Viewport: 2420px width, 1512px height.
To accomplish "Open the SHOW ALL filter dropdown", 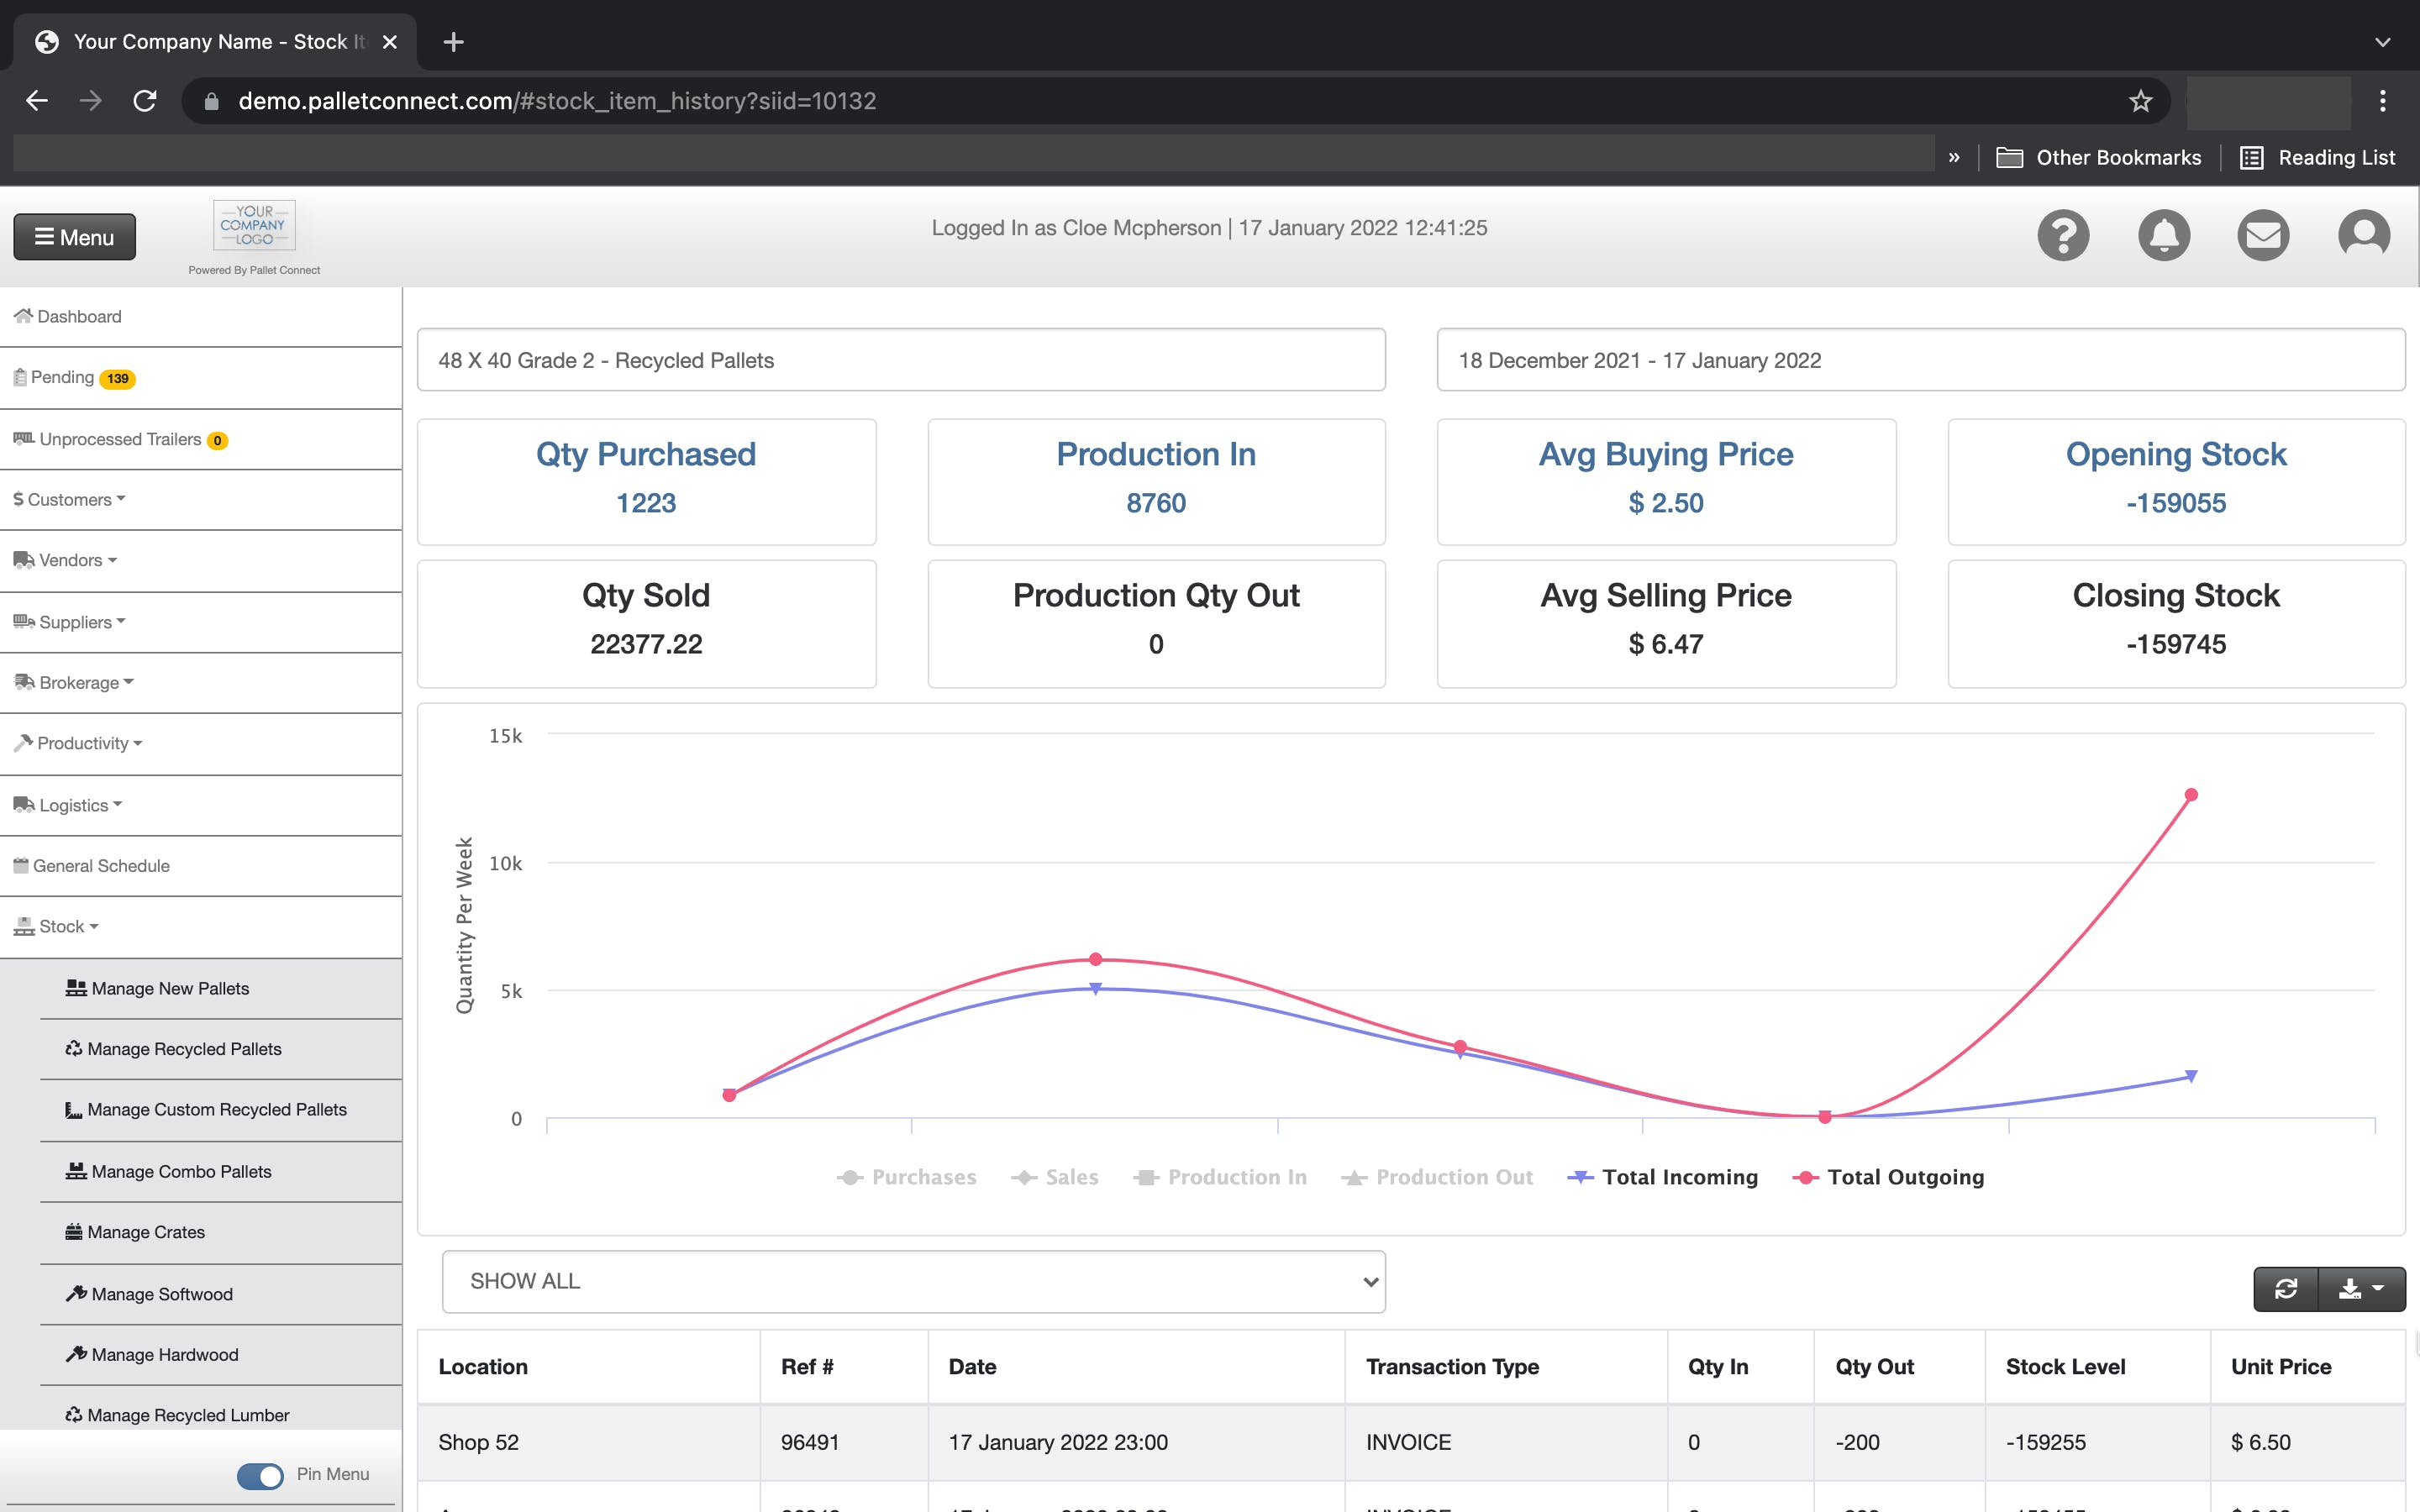I will pyautogui.click(x=913, y=1281).
